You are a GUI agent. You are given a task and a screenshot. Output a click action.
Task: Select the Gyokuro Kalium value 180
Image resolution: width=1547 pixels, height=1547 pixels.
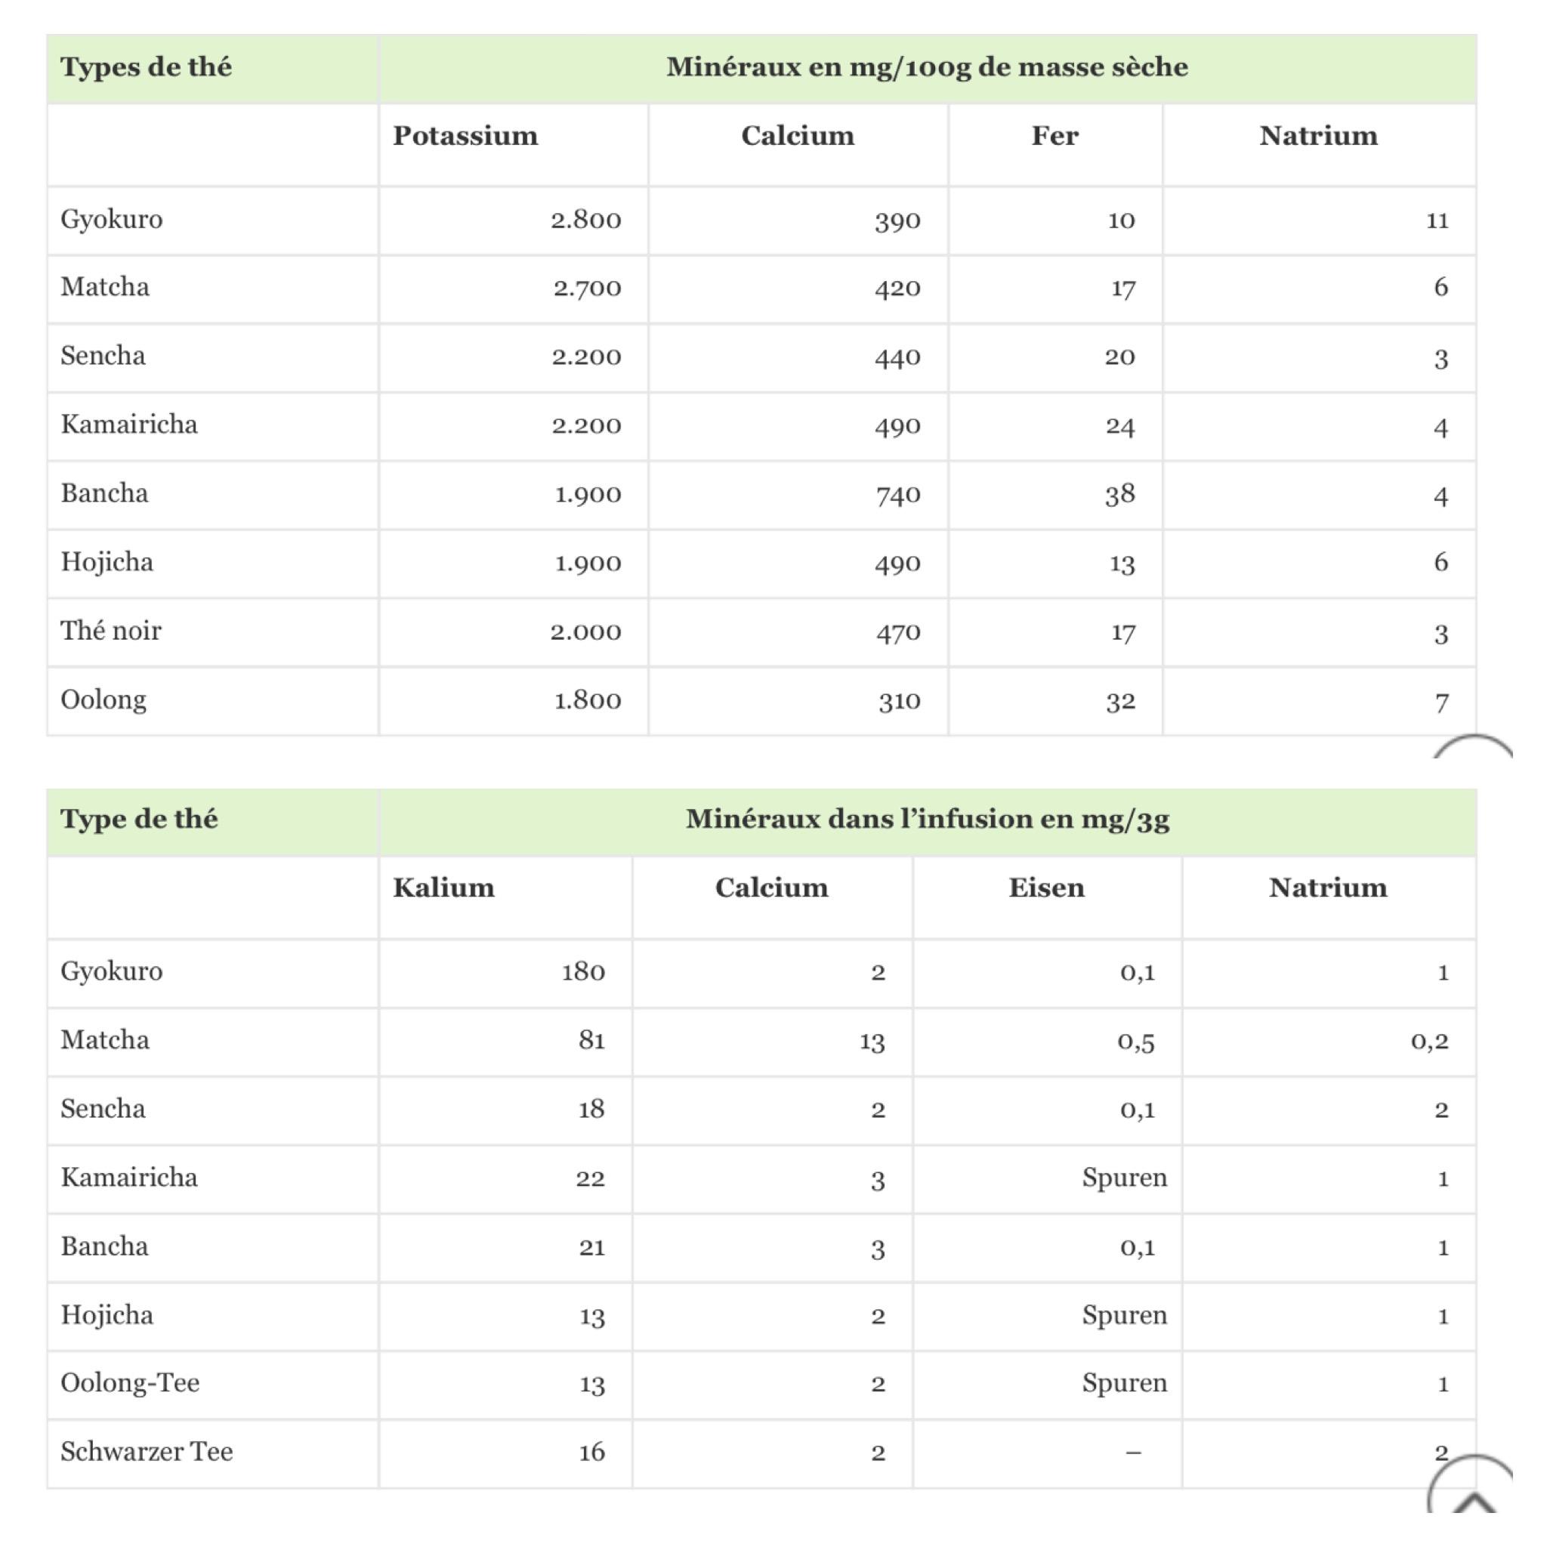tap(583, 972)
